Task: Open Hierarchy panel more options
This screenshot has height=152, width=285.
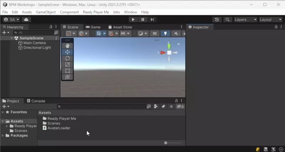Action: point(56,27)
